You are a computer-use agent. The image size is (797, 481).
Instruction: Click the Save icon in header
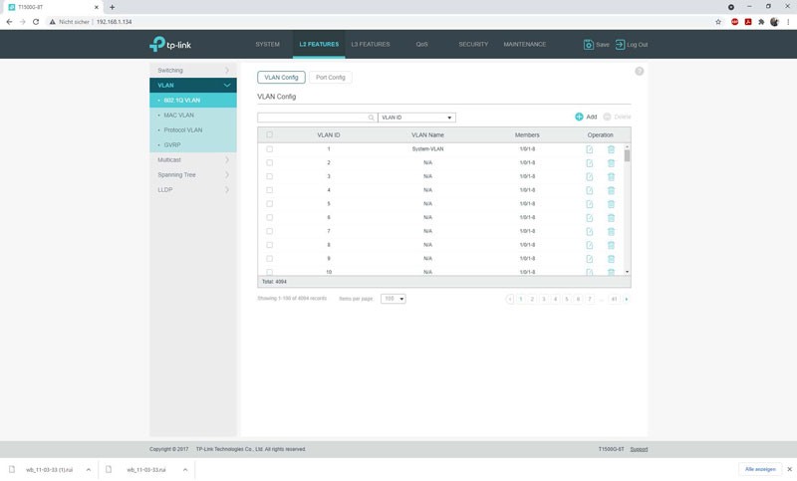pos(589,45)
